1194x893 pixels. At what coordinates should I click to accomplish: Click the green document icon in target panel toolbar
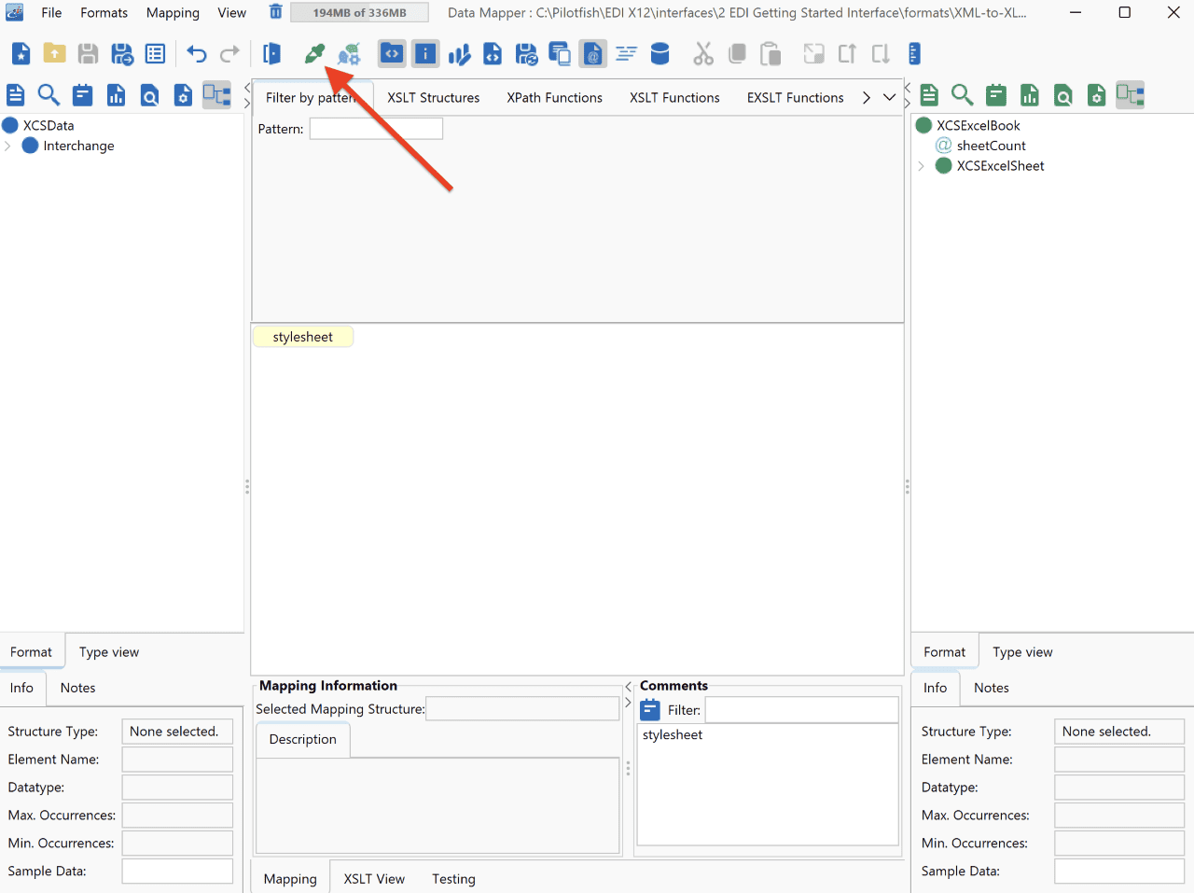[x=929, y=95]
